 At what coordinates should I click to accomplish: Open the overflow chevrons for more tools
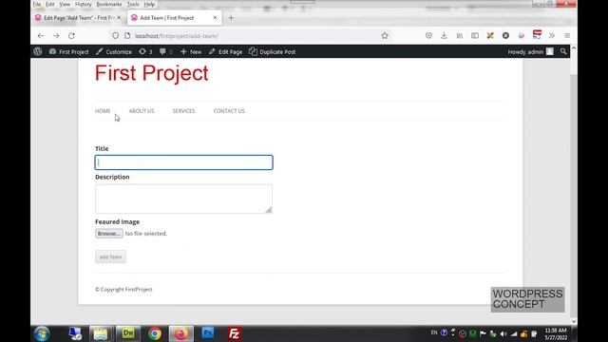(x=552, y=36)
